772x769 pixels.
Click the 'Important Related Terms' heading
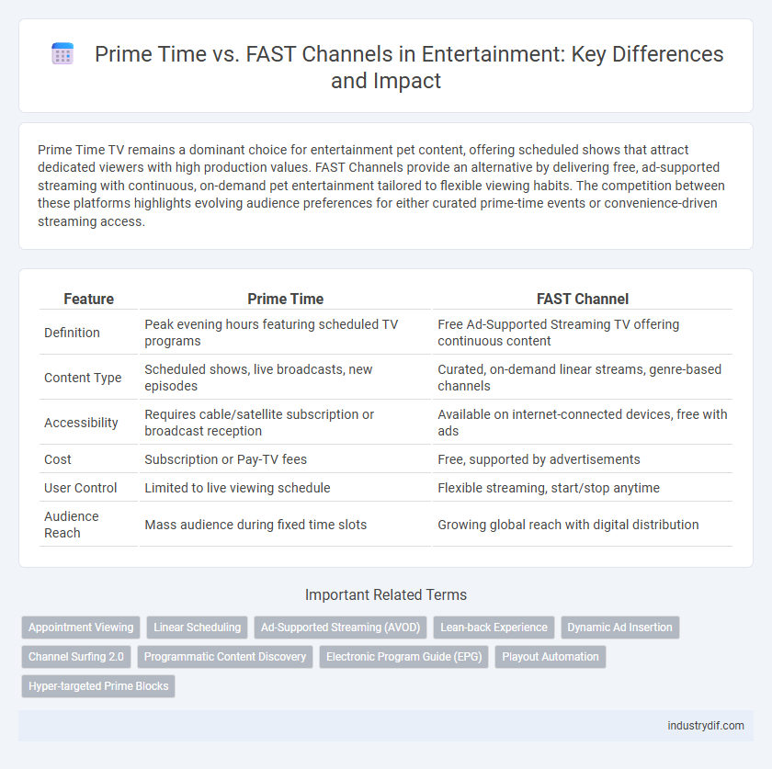(x=386, y=594)
